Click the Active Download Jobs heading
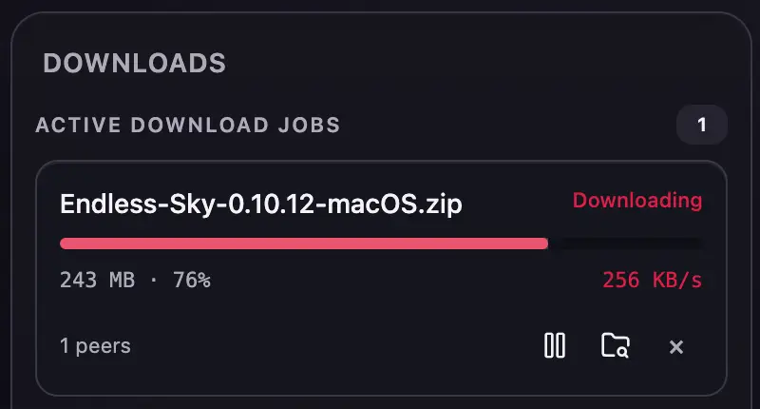Screen dimensions: 760x409 (188, 126)
